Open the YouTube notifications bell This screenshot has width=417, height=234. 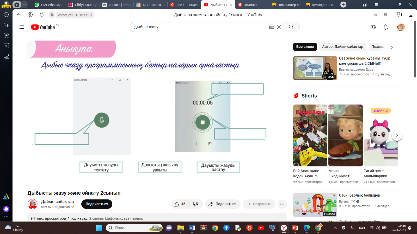click(386, 27)
